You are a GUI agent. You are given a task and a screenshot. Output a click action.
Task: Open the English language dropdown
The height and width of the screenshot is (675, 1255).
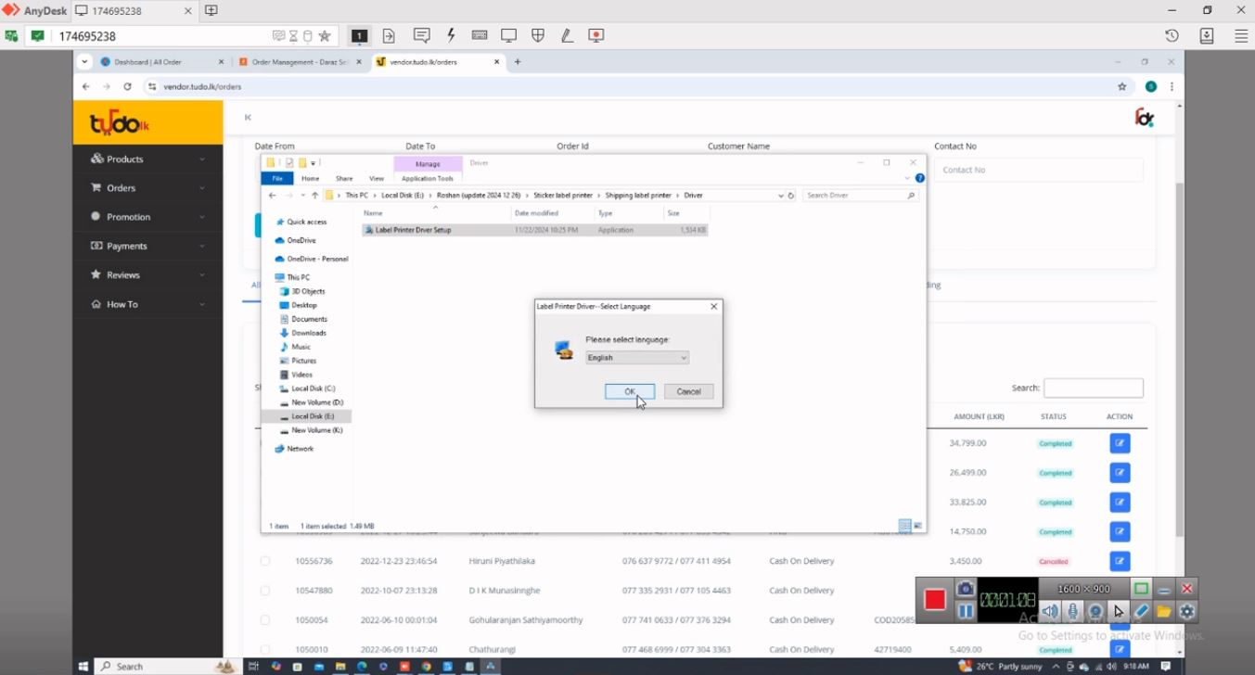(x=637, y=358)
